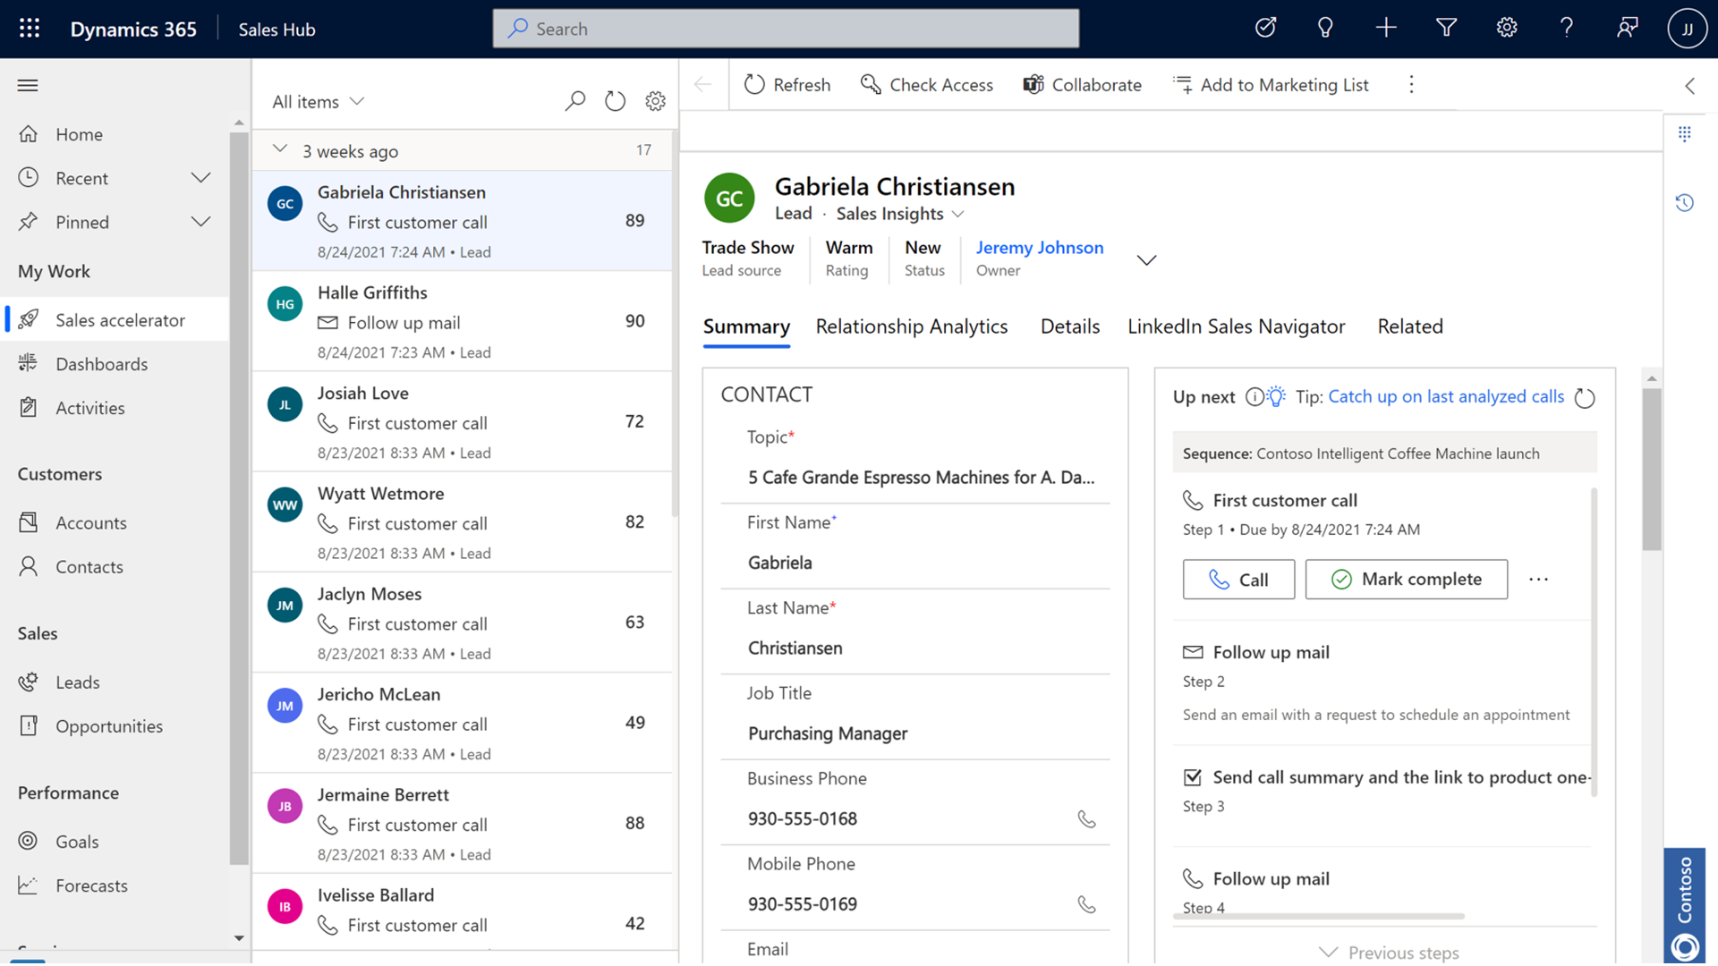The image size is (1718, 966).
Task: Open the LinkedIn Sales Navigator tab
Action: point(1237,326)
